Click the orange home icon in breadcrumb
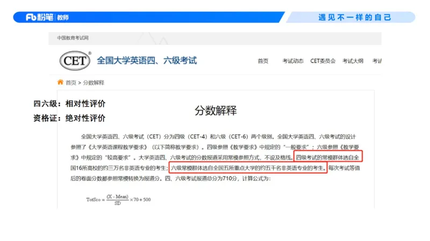Viewport: 430px width, 241px height. click(x=60, y=82)
